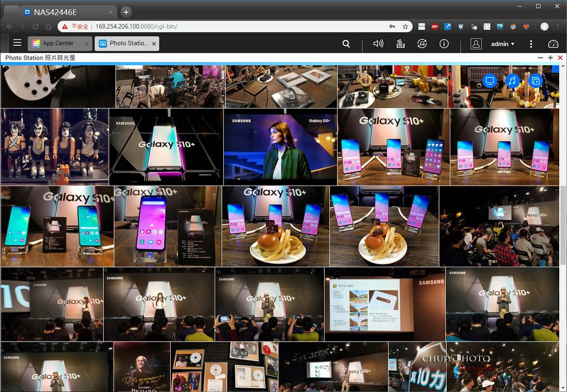Go back in browser history
Image resolution: width=567 pixels, height=392 pixels.
tap(9, 27)
